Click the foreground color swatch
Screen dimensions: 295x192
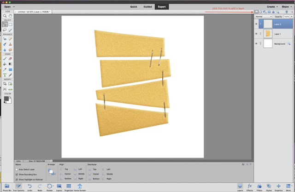click(x=6, y=99)
